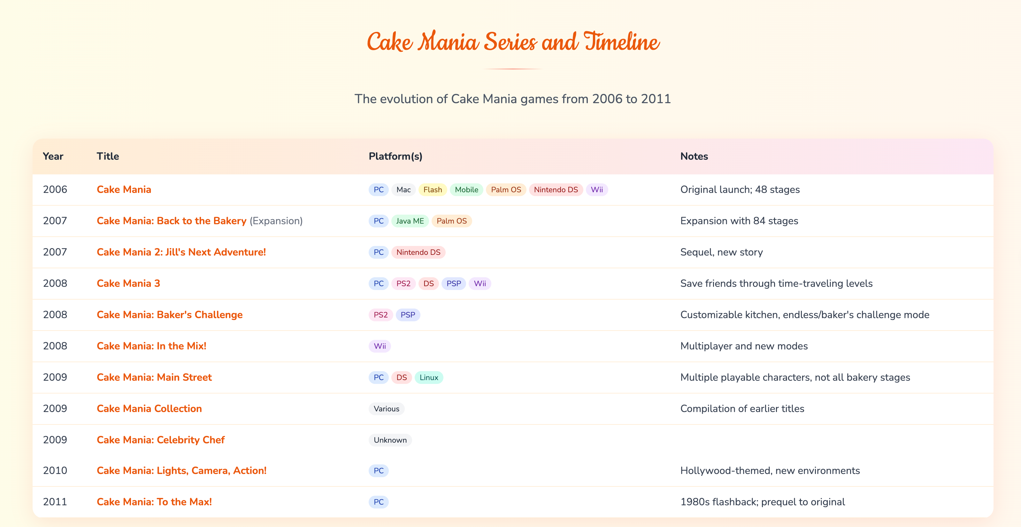
Task: Click the Linux badge for Main Street
Action: [429, 377]
